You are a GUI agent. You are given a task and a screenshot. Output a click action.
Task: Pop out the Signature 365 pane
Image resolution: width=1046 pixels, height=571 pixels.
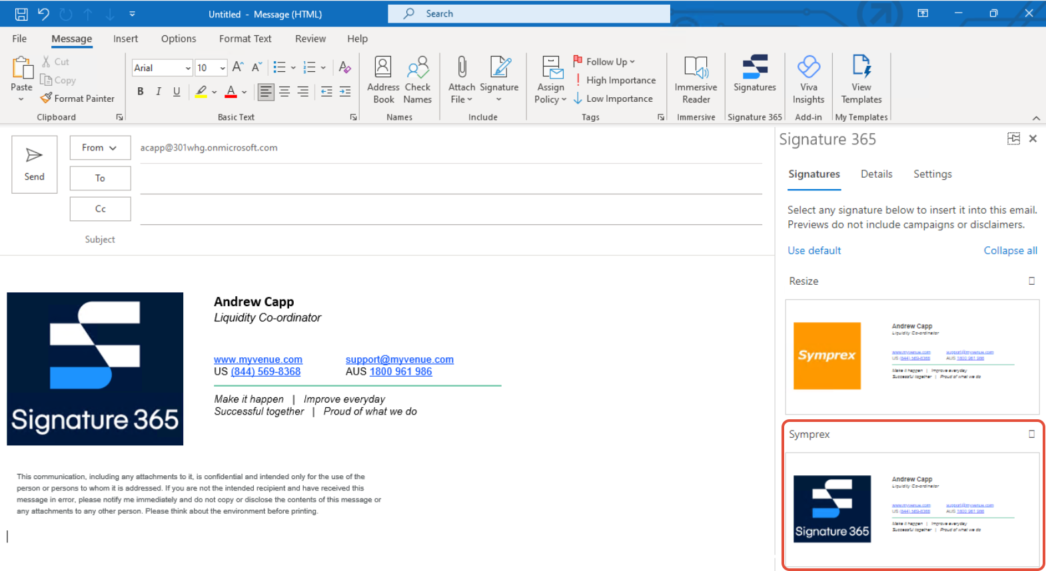tap(1013, 138)
